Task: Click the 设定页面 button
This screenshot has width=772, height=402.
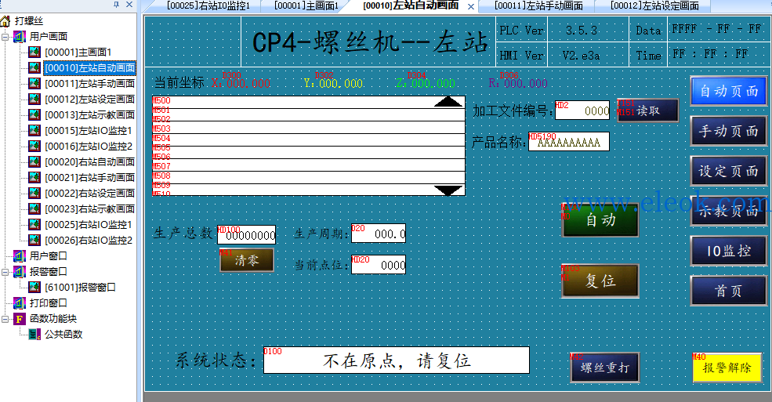Action: [x=729, y=171]
